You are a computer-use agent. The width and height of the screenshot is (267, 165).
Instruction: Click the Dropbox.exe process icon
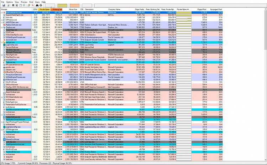pyautogui.click(x=4, y=27)
